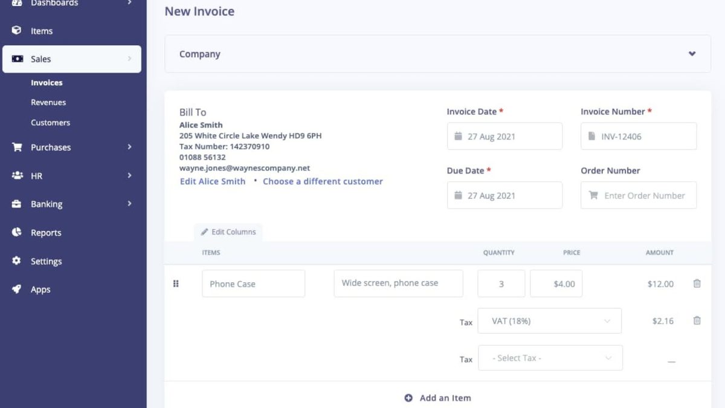The height and width of the screenshot is (408, 725).
Task: Click Edit Alice Smith link
Action: click(x=213, y=181)
